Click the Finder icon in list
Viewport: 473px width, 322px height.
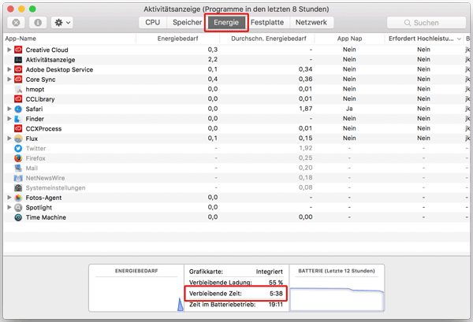18,119
